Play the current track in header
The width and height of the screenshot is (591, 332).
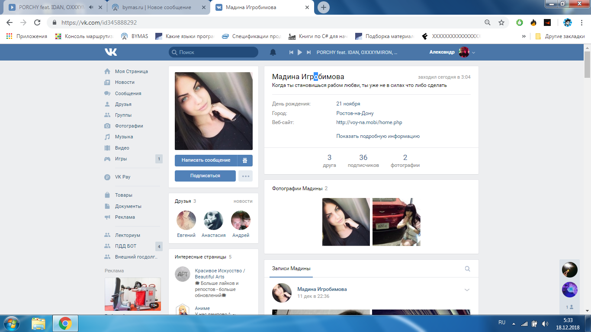pyautogui.click(x=300, y=52)
